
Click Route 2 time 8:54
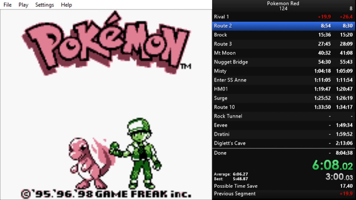[326, 26]
